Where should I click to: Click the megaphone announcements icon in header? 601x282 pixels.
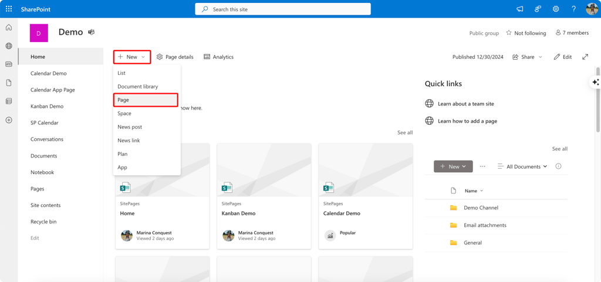(x=520, y=9)
